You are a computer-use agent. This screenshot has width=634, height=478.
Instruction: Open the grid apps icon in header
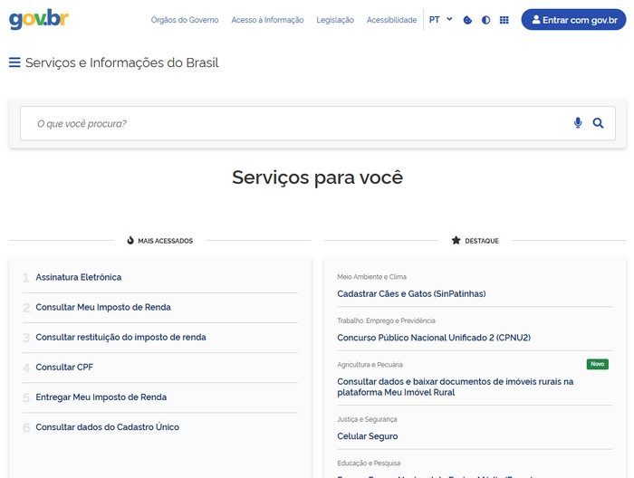[504, 20]
